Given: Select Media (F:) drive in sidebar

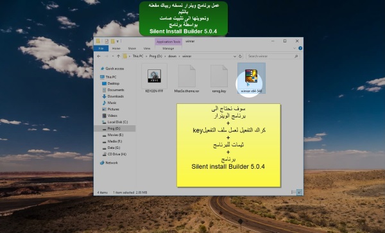Looking at the screenshot, I should (x=112, y=141).
